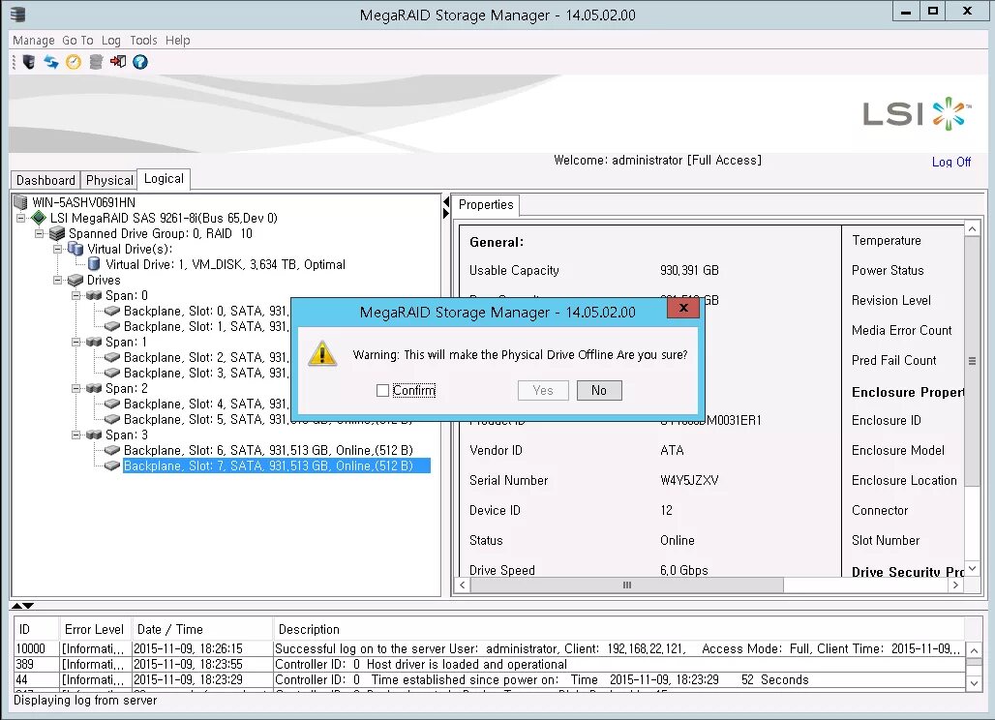
Task: Click Properties scroll down arrow
Action: (972, 568)
